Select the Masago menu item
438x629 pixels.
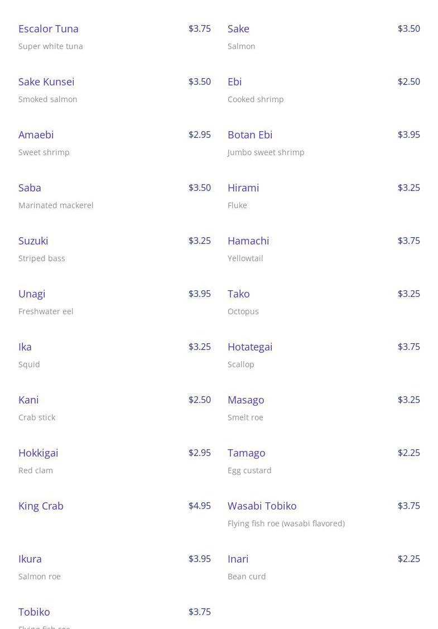246,400
